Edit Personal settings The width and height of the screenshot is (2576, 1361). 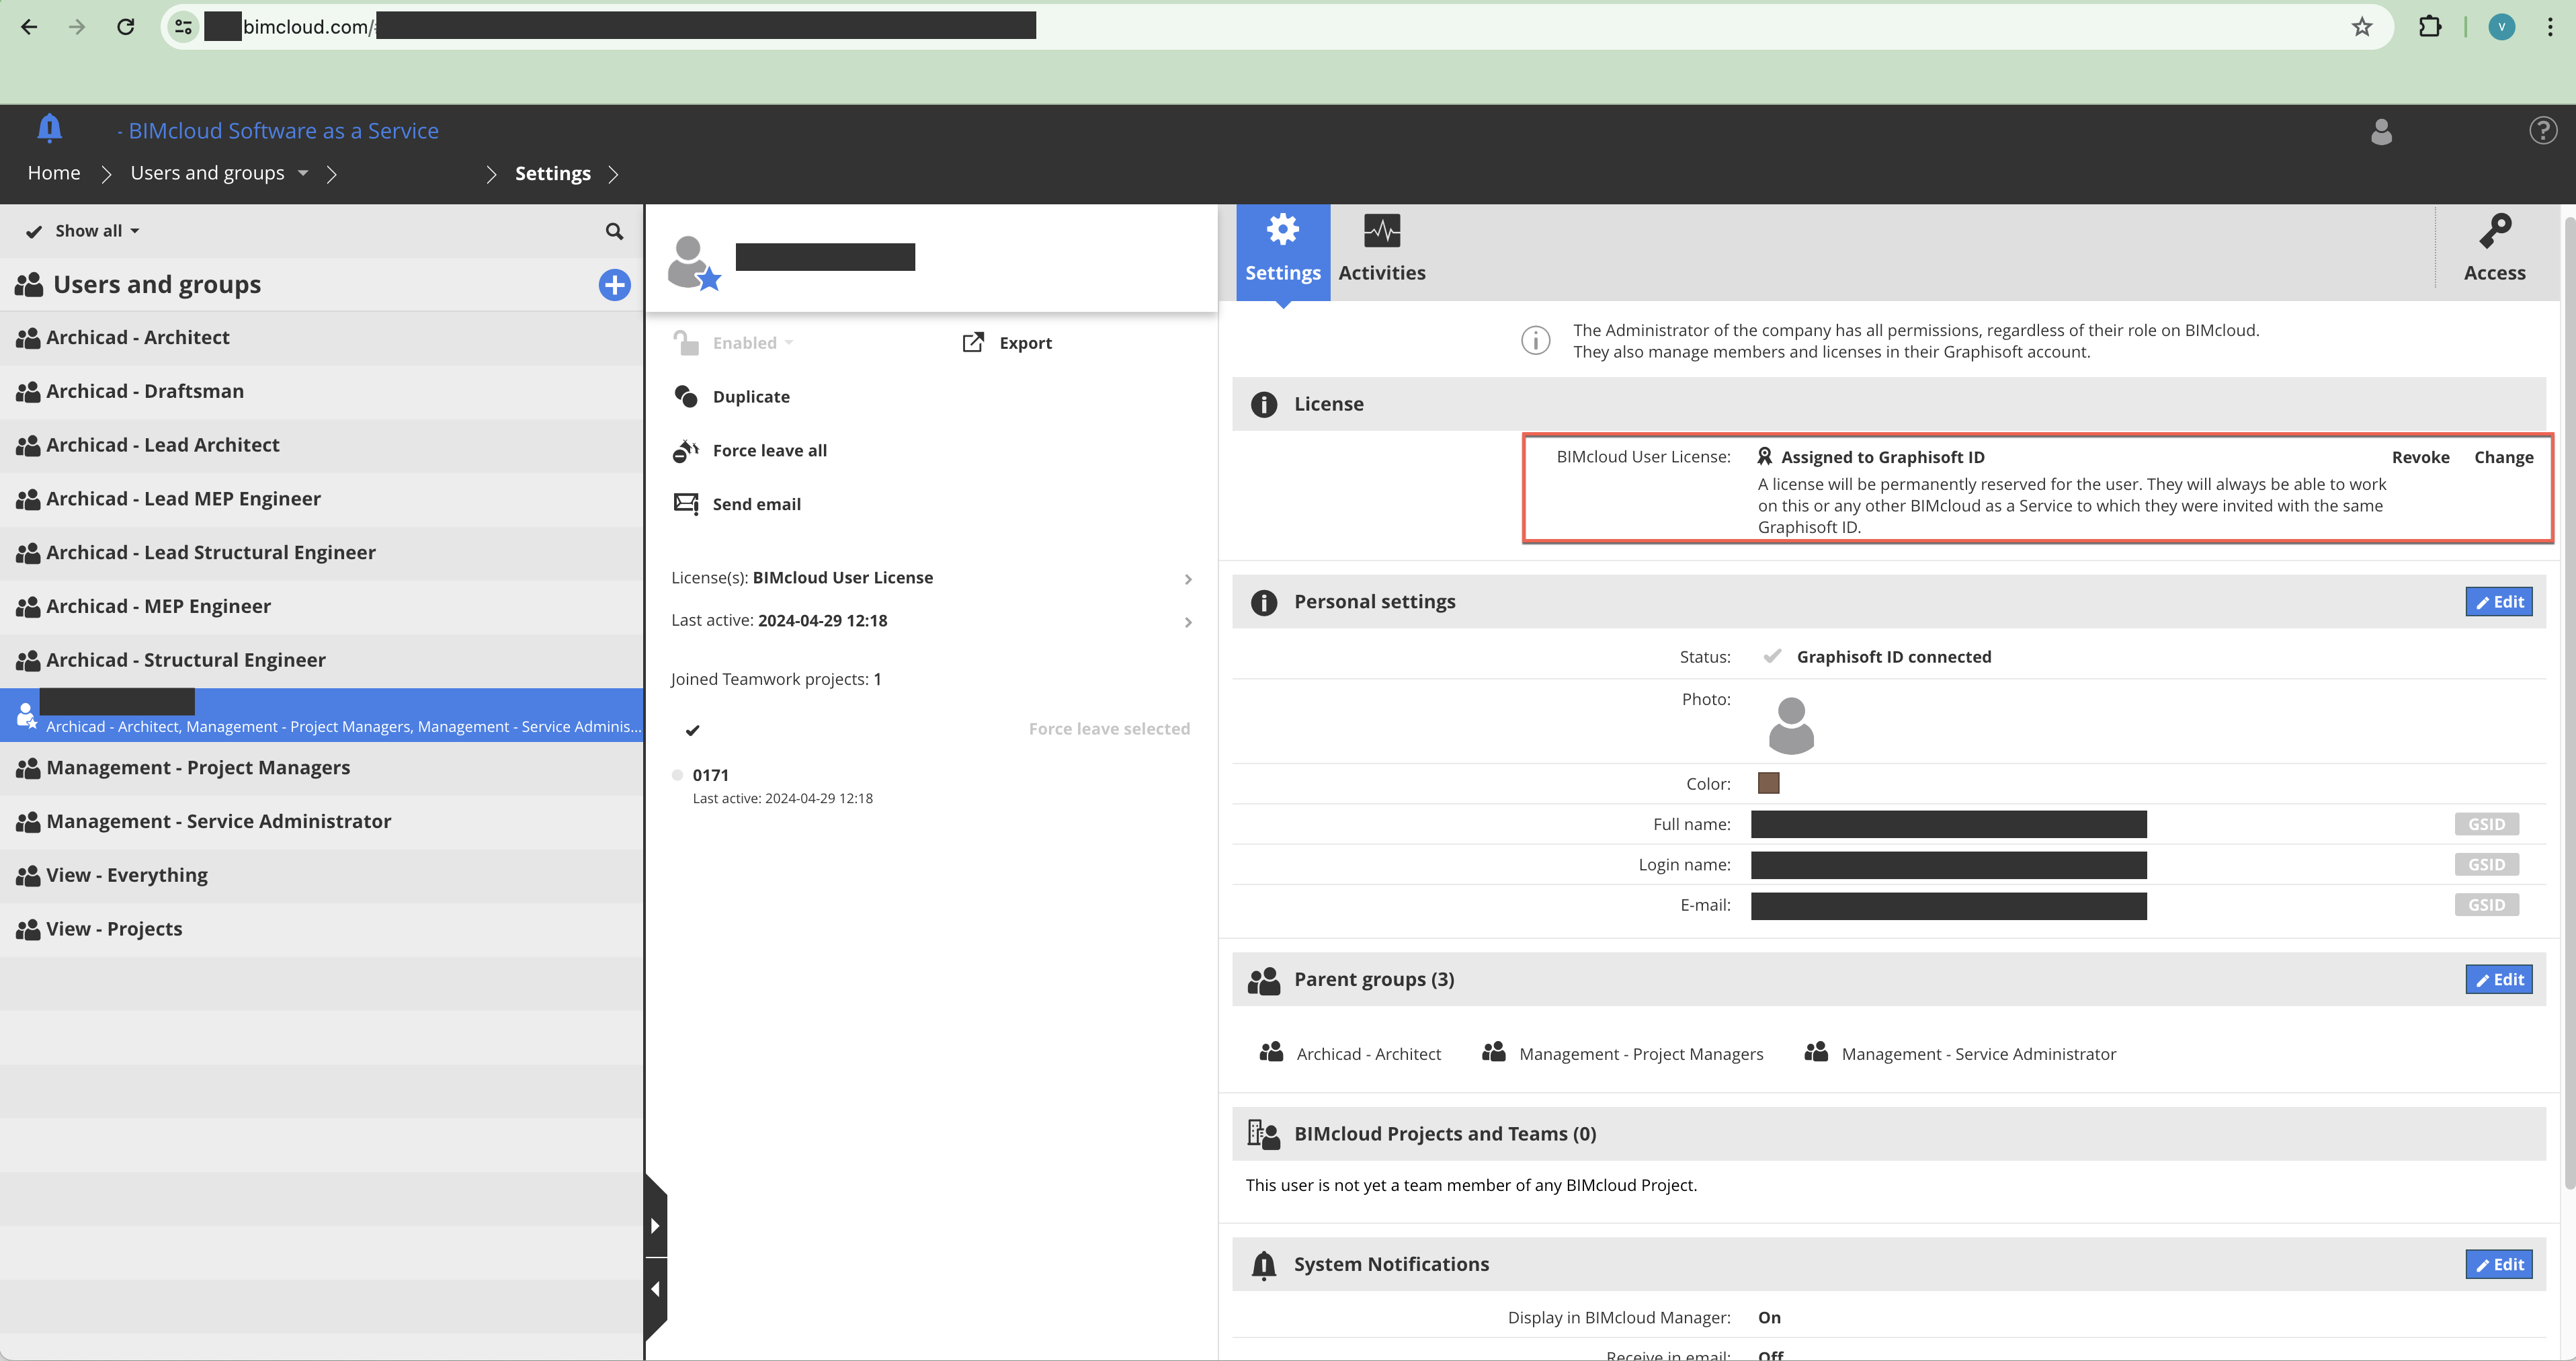coord(2498,602)
